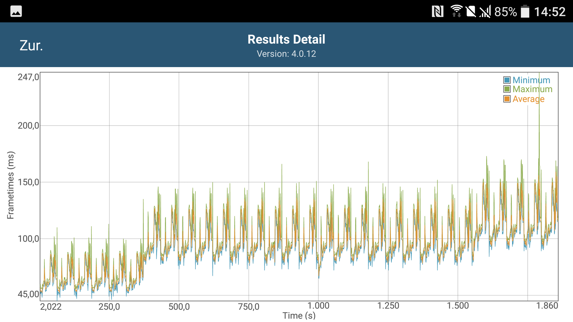Tap the 45,00 y-axis value
This screenshot has width=573, height=322.
pyautogui.click(x=28, y=294)
